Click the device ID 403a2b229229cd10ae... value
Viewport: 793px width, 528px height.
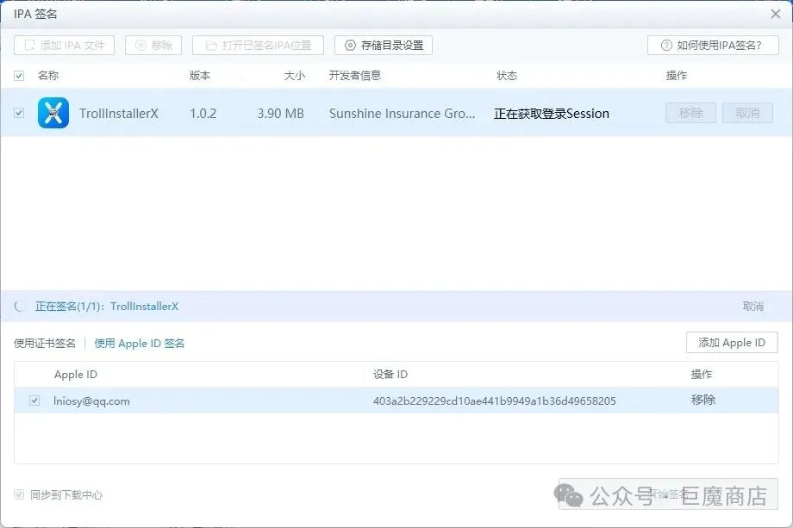[495, 401]
